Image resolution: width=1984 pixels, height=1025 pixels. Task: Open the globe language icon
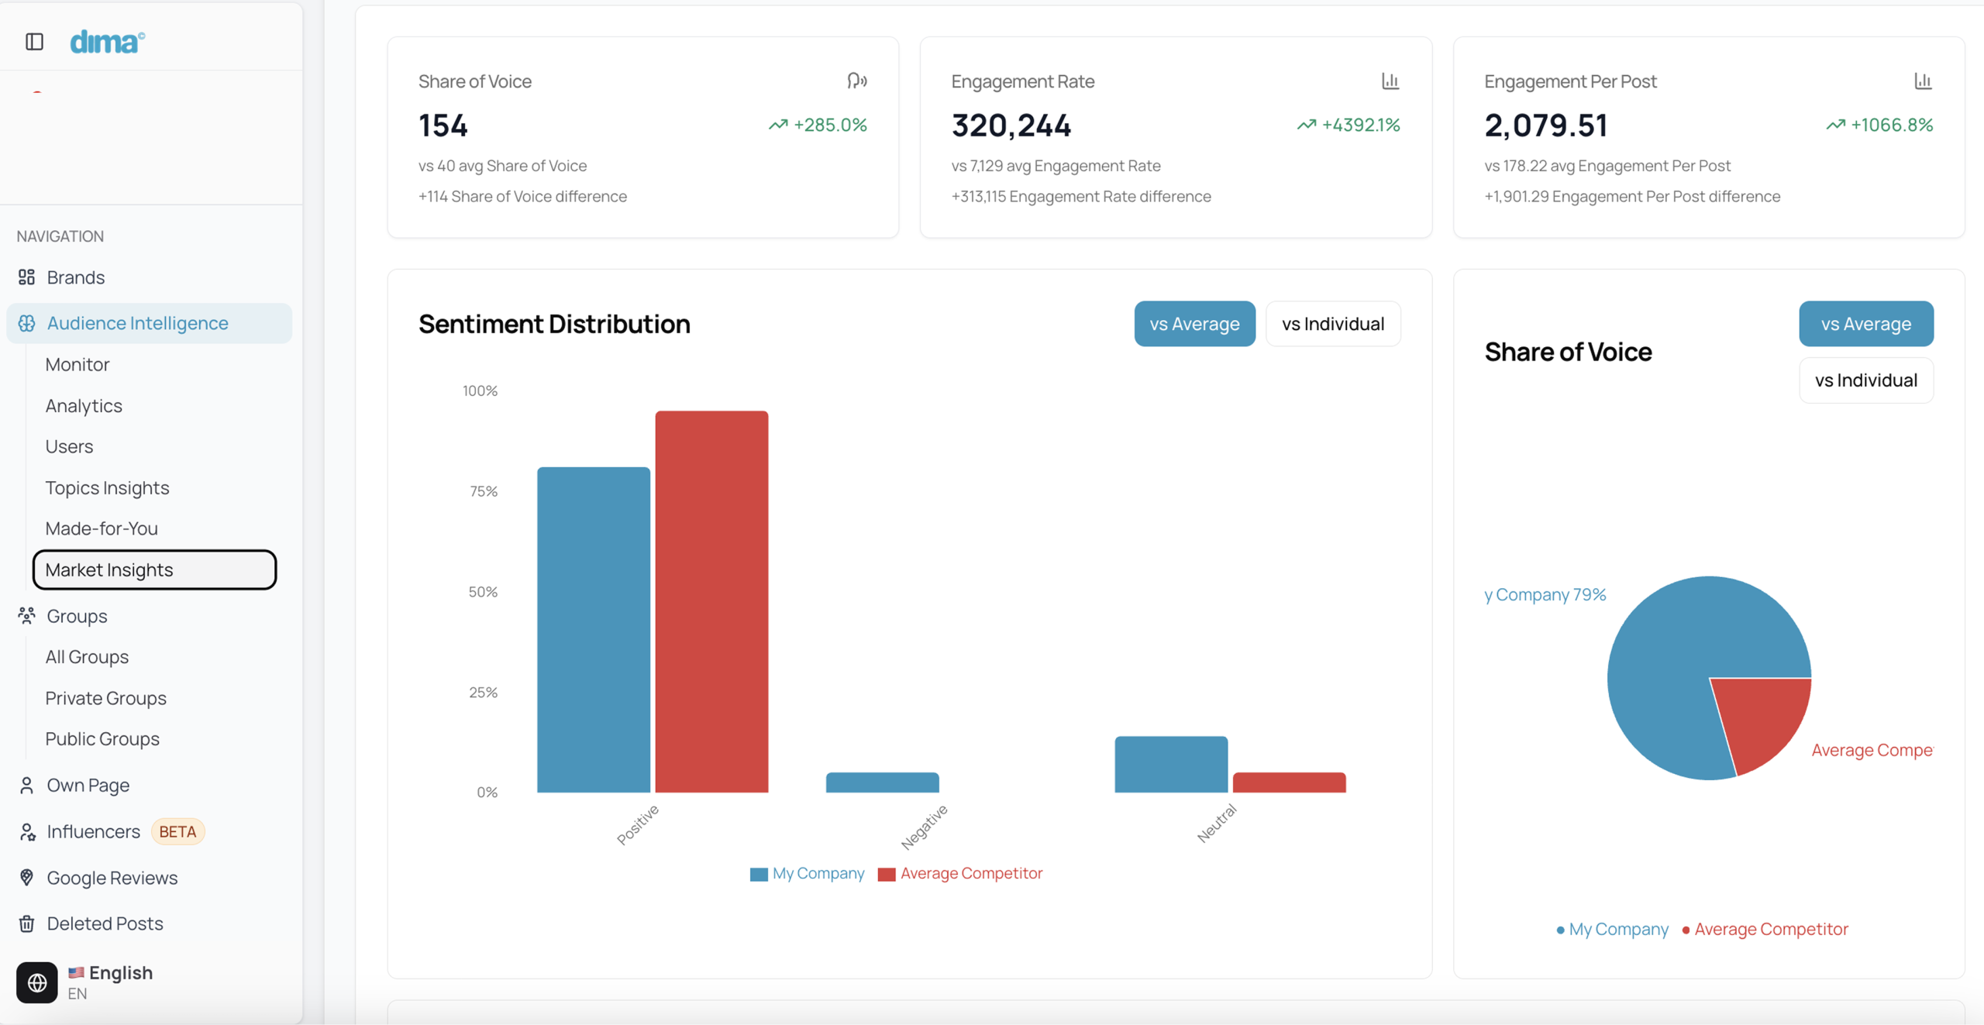[x=37, y=982]
